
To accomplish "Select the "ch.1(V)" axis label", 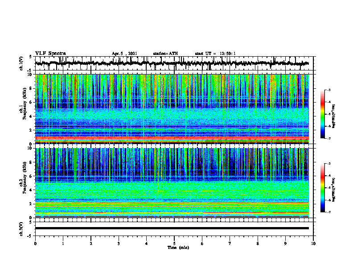I will point(21,63).
